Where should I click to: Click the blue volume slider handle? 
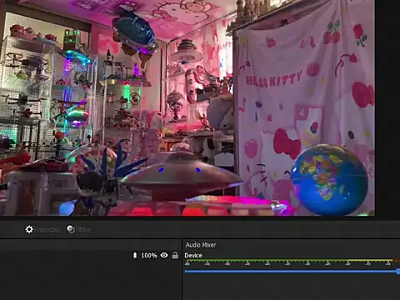(x=398, y=272)
